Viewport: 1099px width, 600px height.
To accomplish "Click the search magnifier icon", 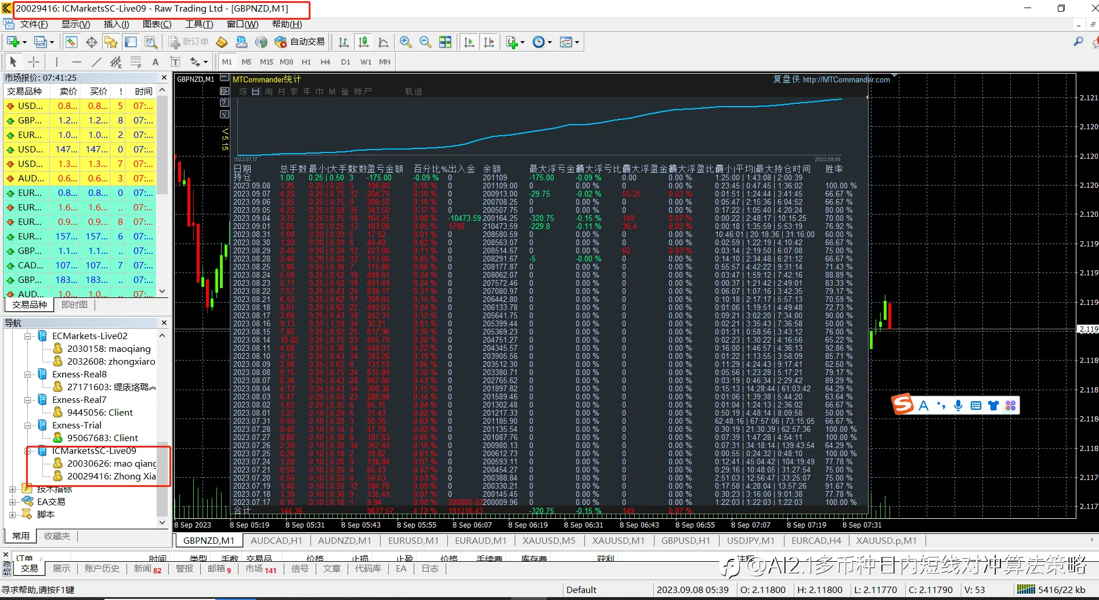I will coord(1078,42).
